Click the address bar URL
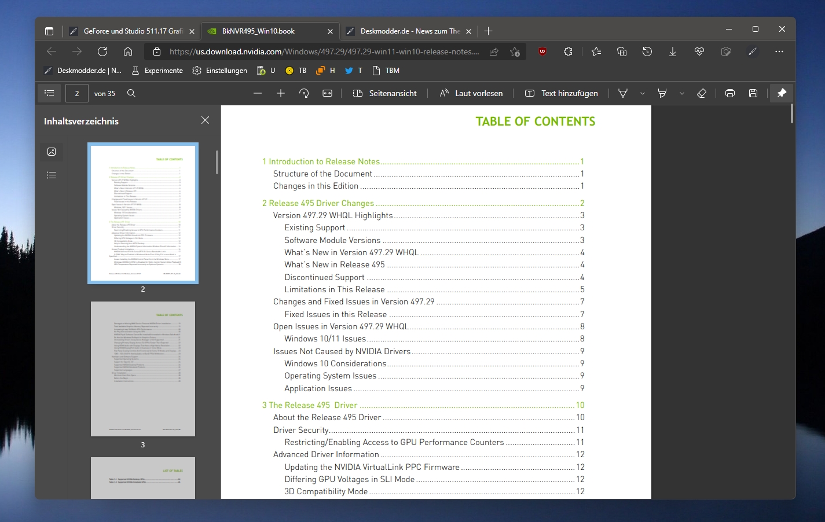 click(324, 52)
